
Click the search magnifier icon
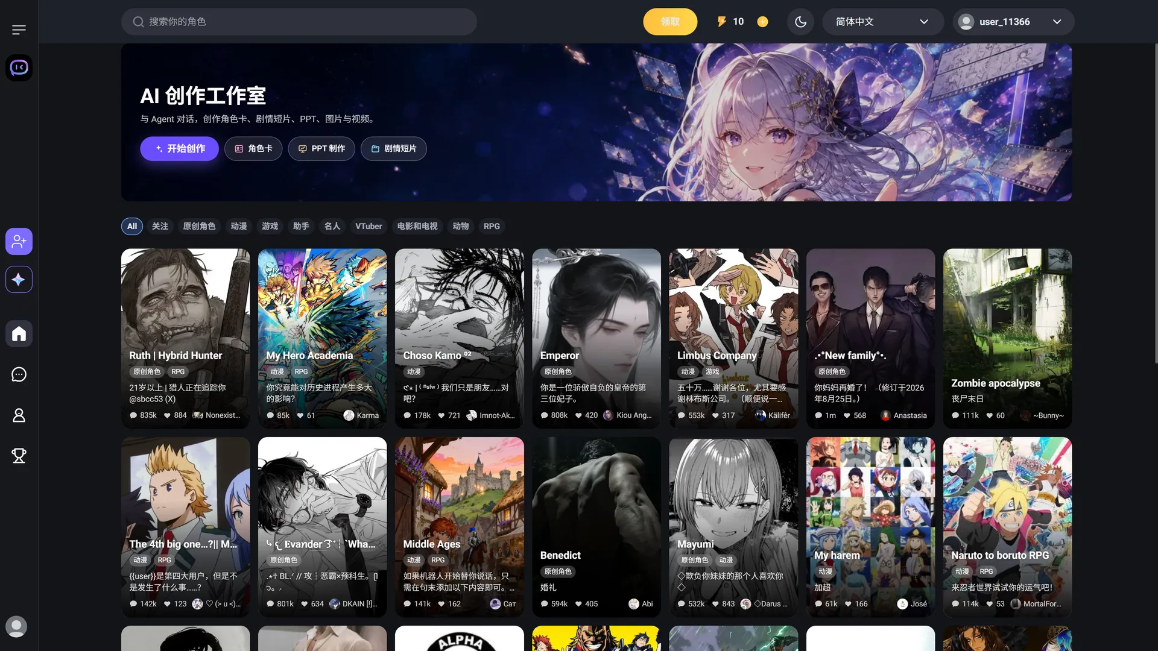pyautogui.click(x=138, y=22)
